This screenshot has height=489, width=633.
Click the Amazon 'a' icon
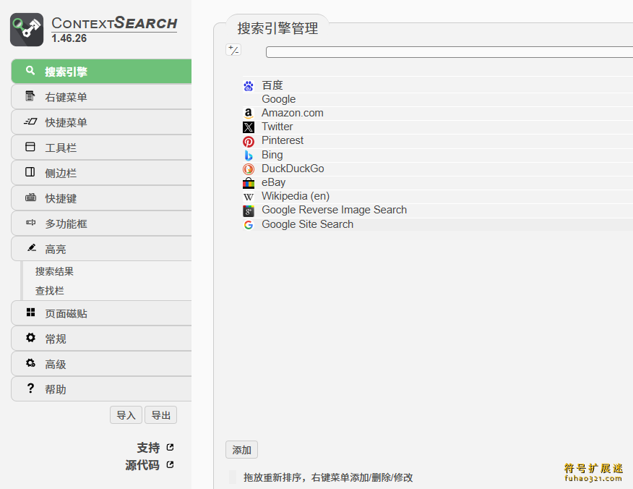pos(249,113)
